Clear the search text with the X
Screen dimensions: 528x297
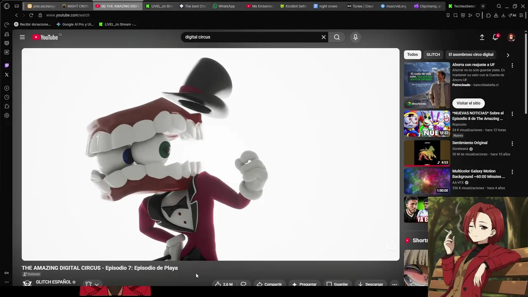click(324, 37)
